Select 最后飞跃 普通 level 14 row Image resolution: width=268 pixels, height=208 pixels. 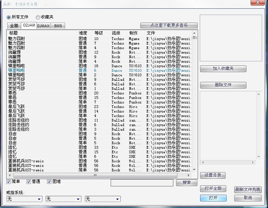[x=100, y=111]
